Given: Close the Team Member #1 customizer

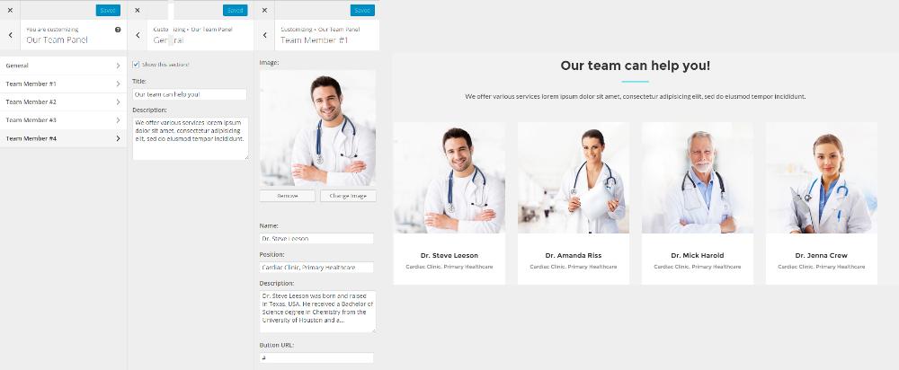Looking at the screenshot, I should pos(263,10).
